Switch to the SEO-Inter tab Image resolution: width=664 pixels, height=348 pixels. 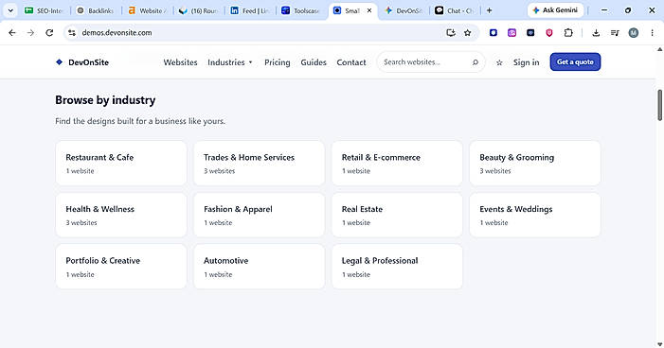pos(44,10)
